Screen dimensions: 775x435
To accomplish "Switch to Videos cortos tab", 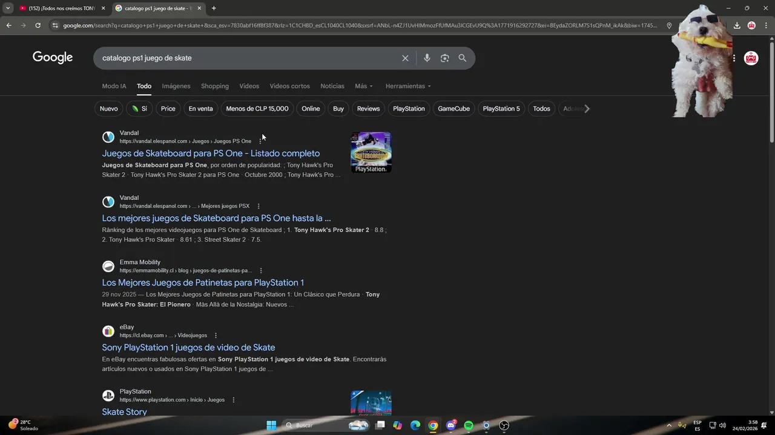I will (289, 86).
